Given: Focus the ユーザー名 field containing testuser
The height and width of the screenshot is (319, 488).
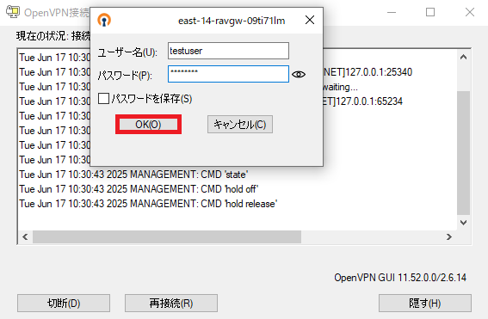Looking at the screenshot, I should coord(228,51).
